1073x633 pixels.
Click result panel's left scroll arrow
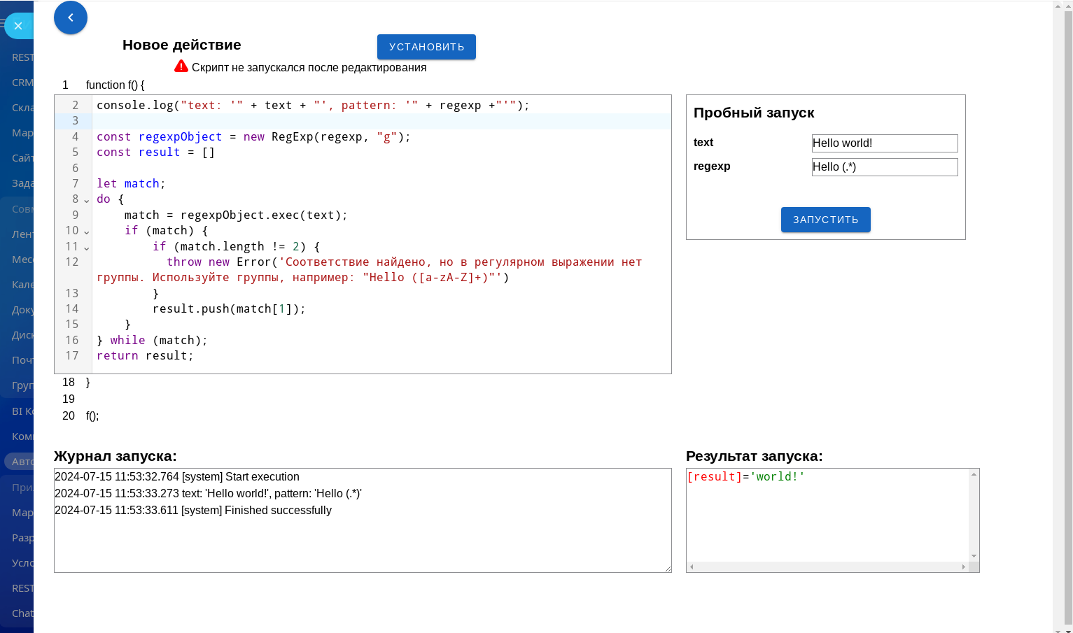[692, 567]
